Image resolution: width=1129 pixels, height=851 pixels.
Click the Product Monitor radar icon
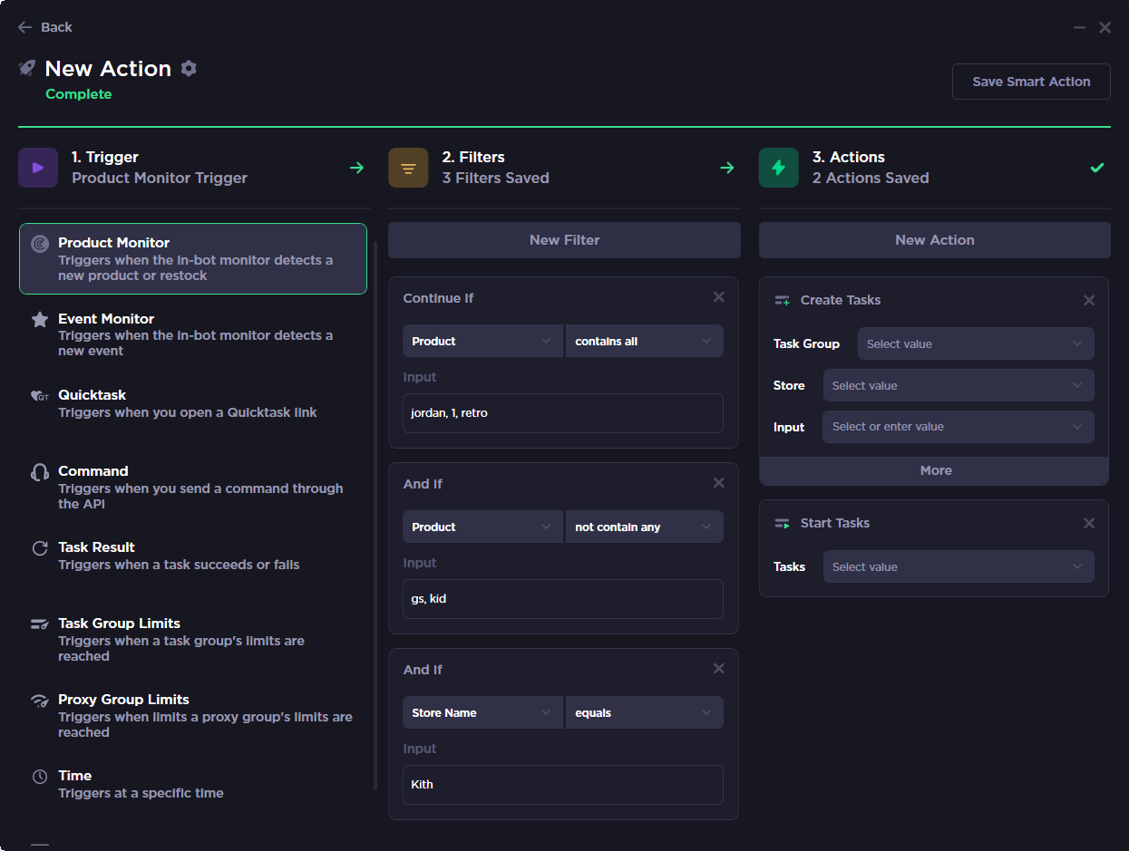click(40, 244)
